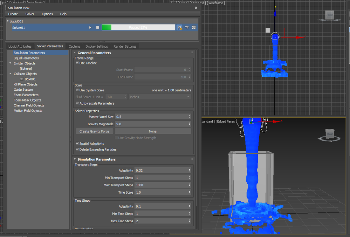Screen dimensions: 350x237
Task: Click the ViewCube in the Front wireframe viewport
Action: point(329,15)
